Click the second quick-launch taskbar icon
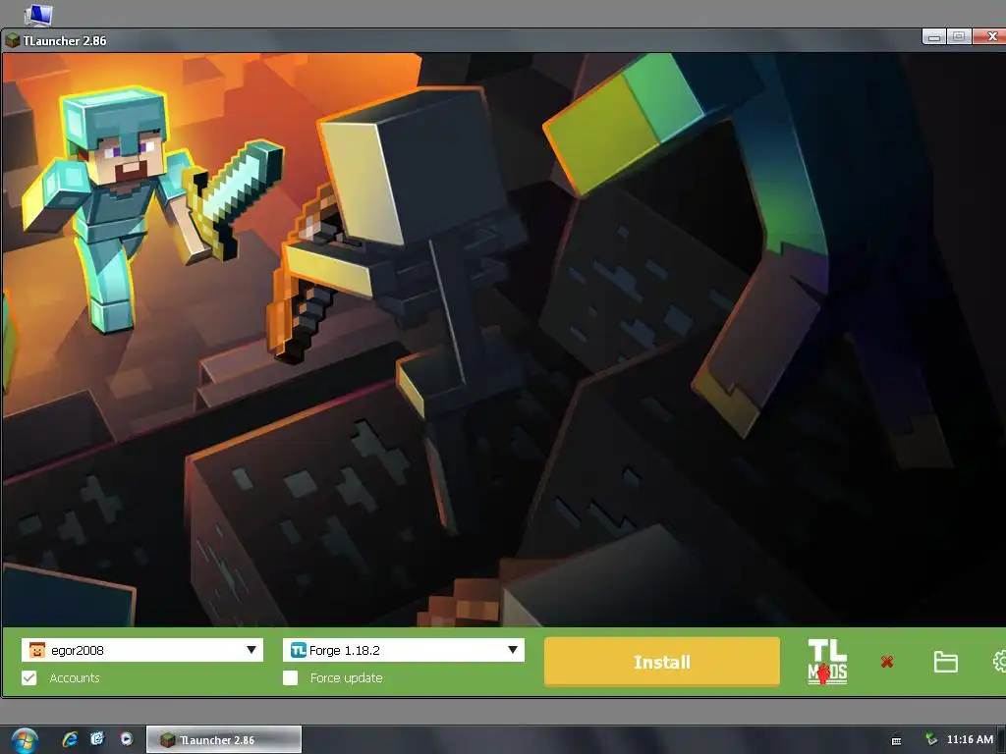1006x754 pixels. [97, 739]
